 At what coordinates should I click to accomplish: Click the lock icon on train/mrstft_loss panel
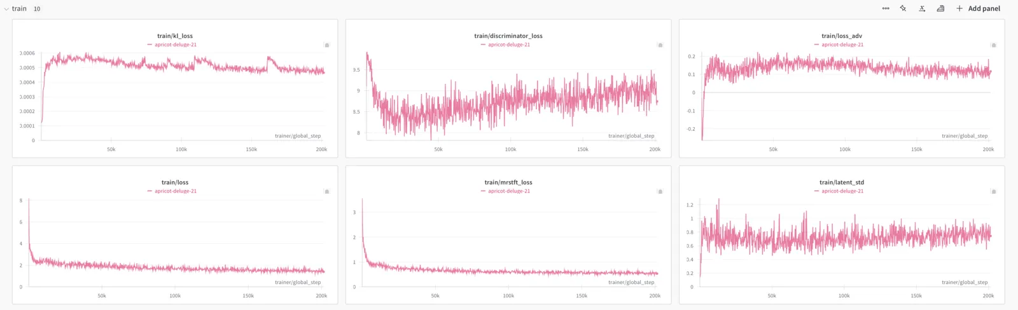click(x=660, y=191)
